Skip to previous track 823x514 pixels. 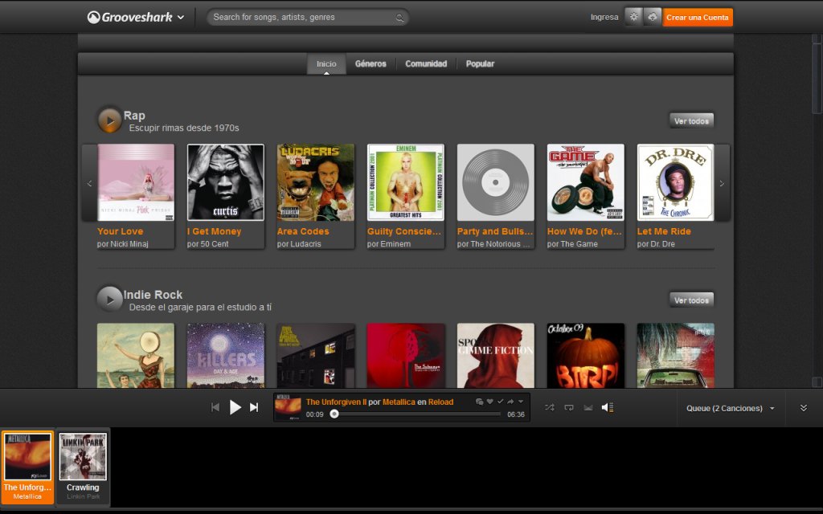(x=215, y=407)
